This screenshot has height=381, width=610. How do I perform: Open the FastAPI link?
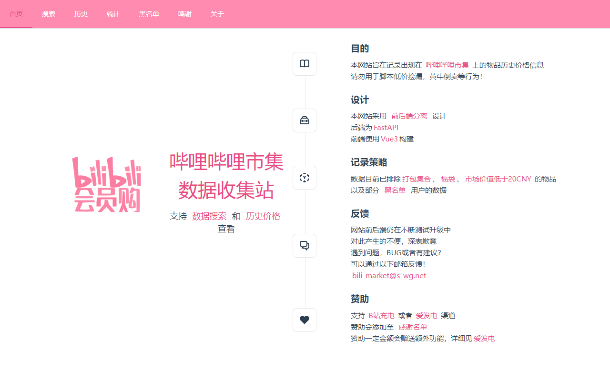tap(386, 128)
